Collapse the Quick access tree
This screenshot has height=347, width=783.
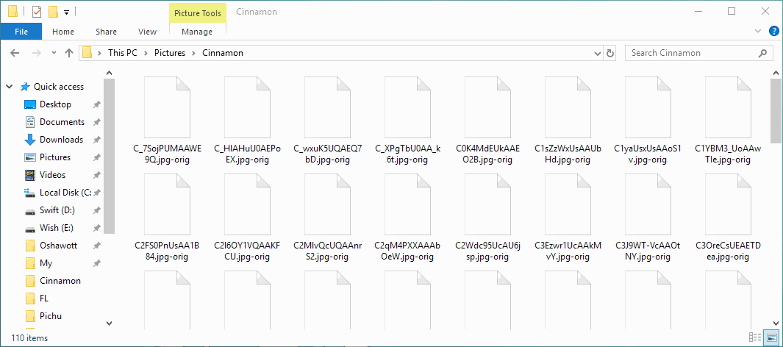pyautogui.click(x=9, y=87)
